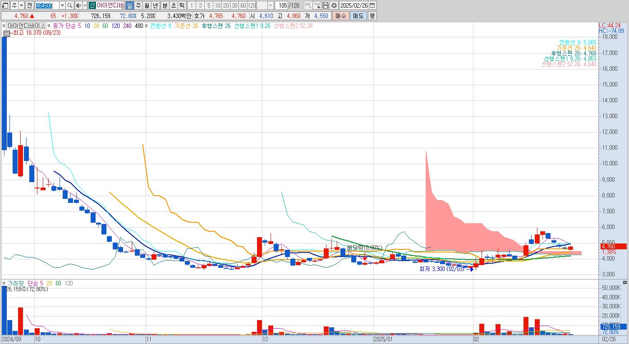Click the chart layout icon at top-left
The width and height of the screenshot is (629, 344).
pyautogui.click(x=5, y=5)
